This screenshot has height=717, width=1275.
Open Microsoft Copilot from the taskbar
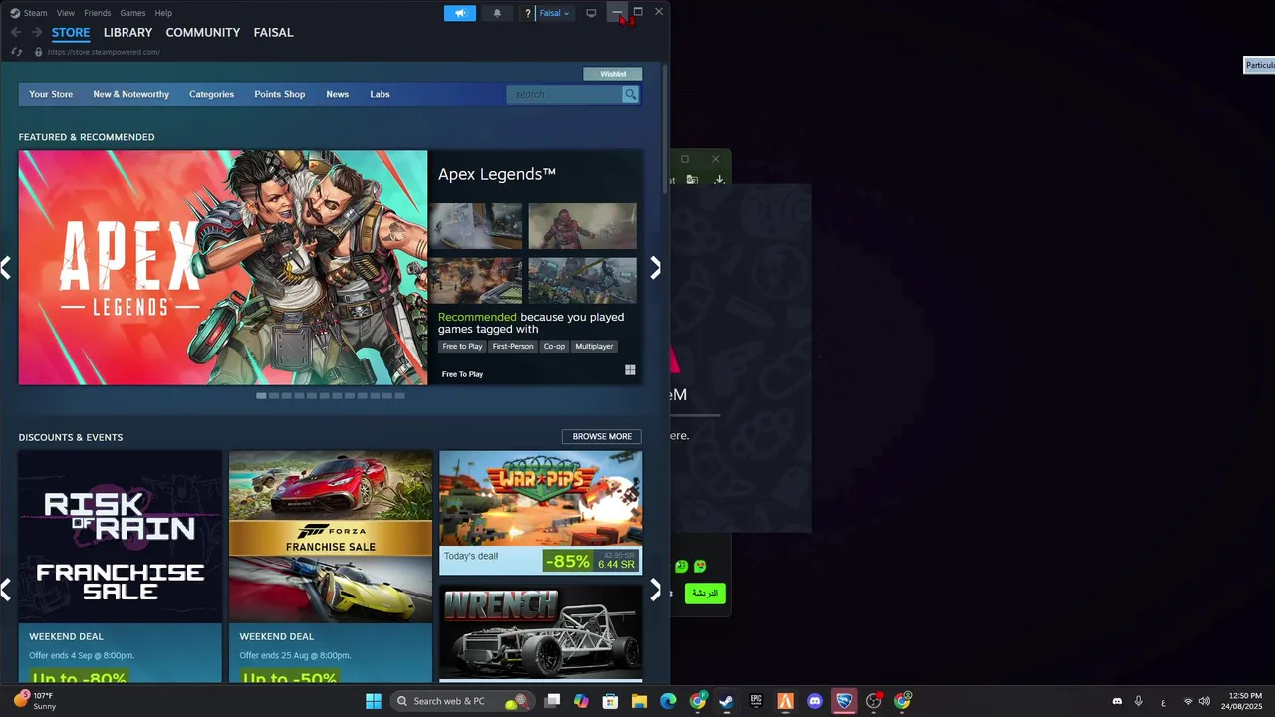tap(582, 701)
